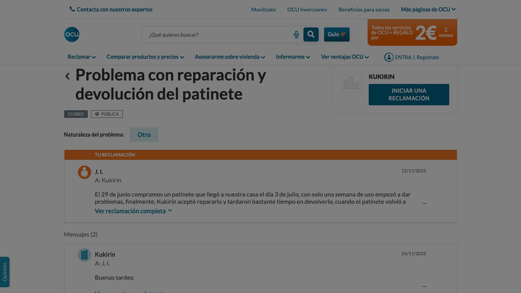Screen dimensions: 521x293
Task: Click the OCU Inversiones link
Action: coord(307,10)
